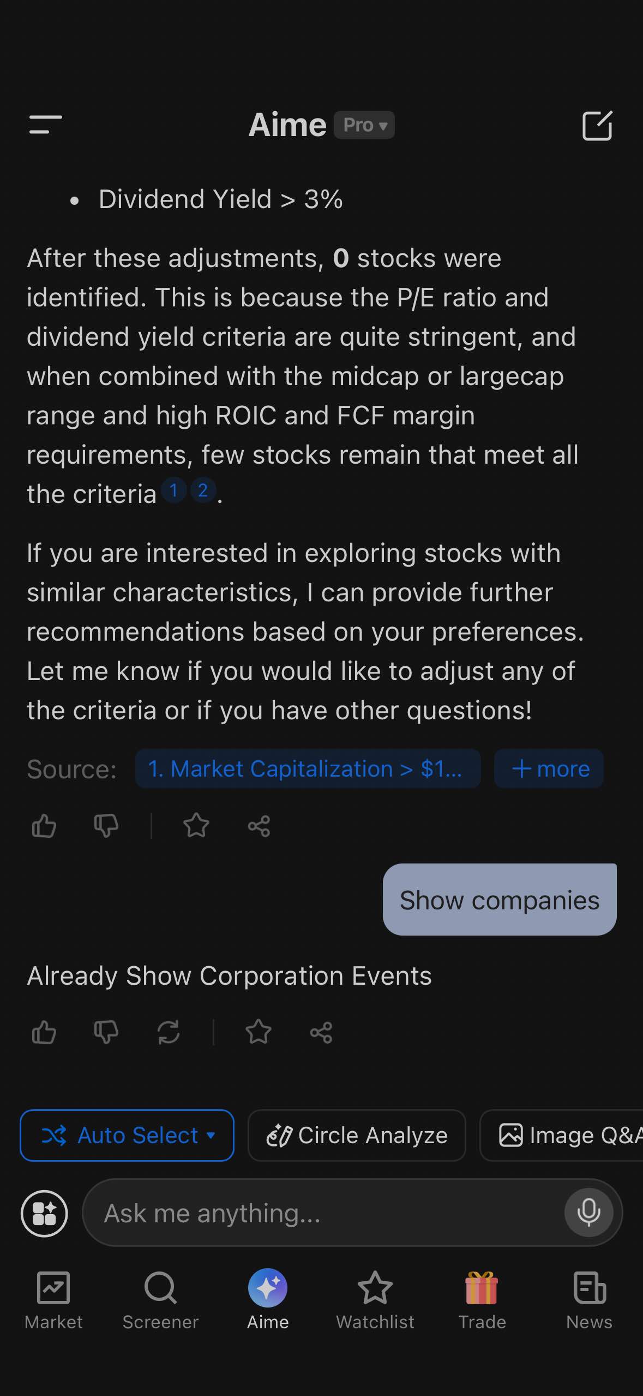Regenerate the Corporation Events reply
This screenshot has height=1396, width=643.
coord(169,1032)
